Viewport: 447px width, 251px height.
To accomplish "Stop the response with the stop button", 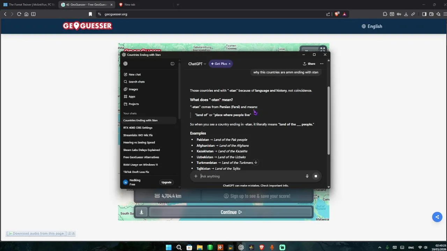I will [316, 176].
